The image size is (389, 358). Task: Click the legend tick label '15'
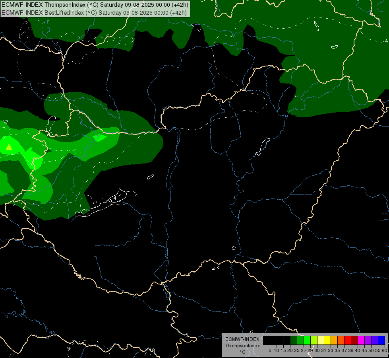[283, 350]
